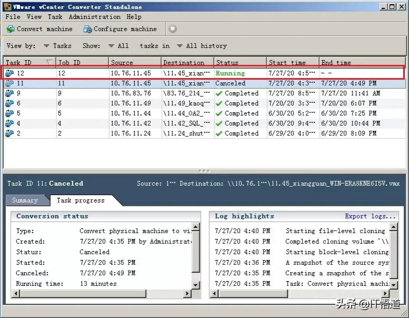Click the Configure machine label
The width and height of the screenshot is (409, 318).
125,28
